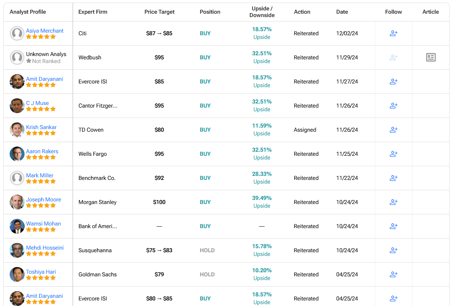Follow Mark Miller of Benchmark Co.
This screenshot has width=453, height=306.
click(x=393, y=178)
